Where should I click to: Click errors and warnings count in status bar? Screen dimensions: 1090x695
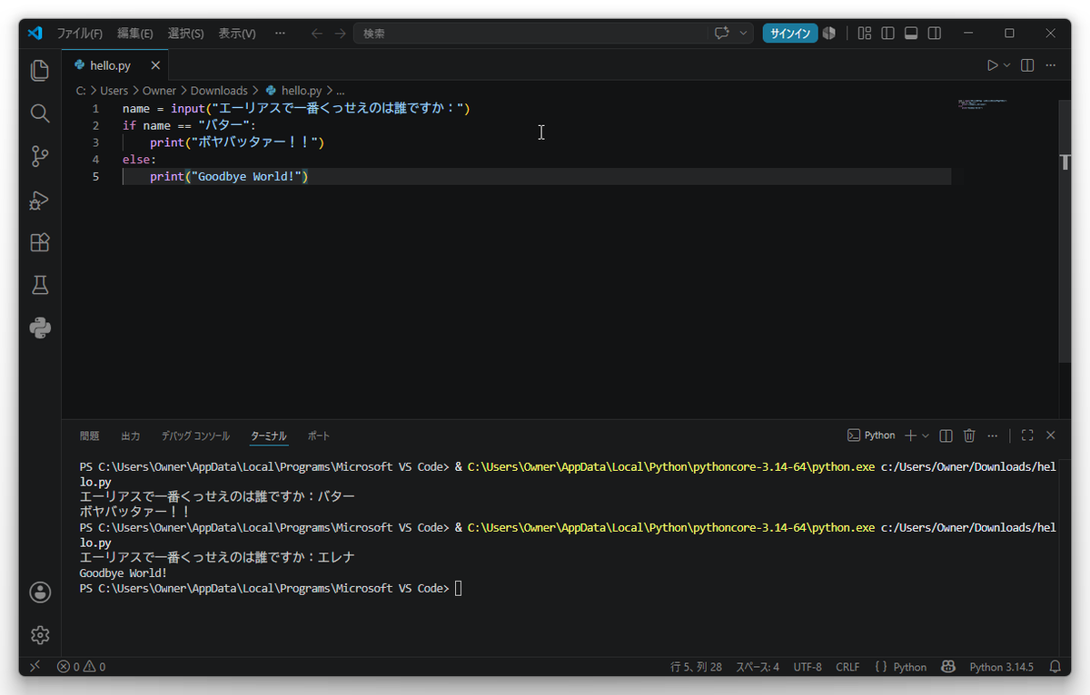coord(81,667)
